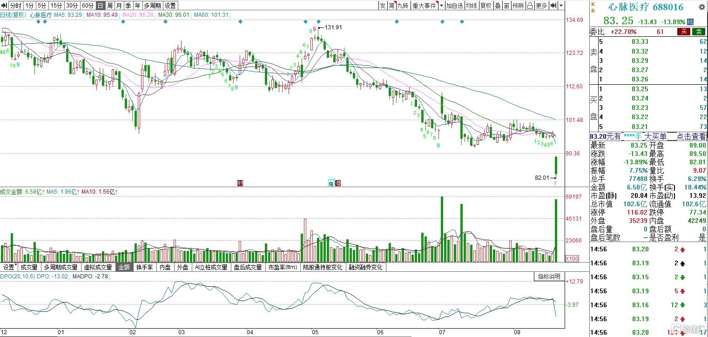Select the 60分 period tab
708x337 pixels.
[x=87, y=6]
